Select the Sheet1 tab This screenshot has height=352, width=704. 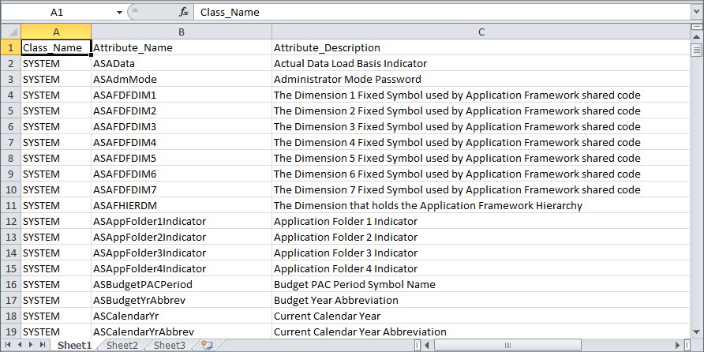pos(74,345)
